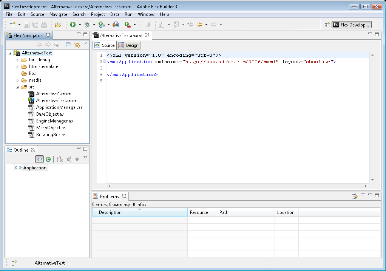Click the Open Perspective icon

[327, 25]
